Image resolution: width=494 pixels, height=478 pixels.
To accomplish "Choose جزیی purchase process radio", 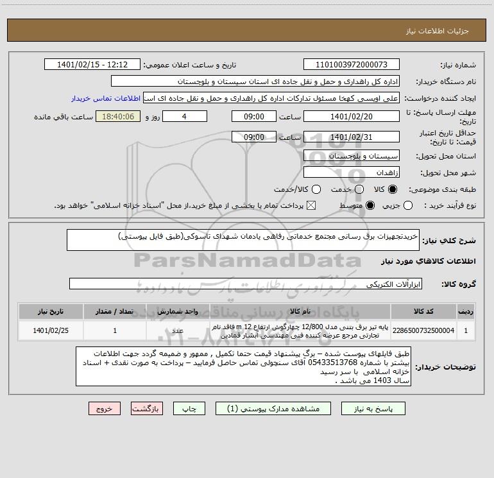I will coord(407,205).
